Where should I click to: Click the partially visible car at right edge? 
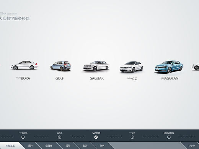tap(195, 67)
